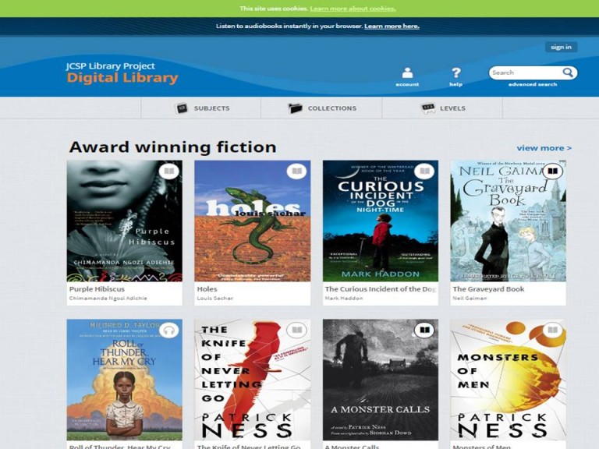The height and width of the screenshot is (449, 599).
Task: Click the Subjects menu icon
Action: [181, 108]
